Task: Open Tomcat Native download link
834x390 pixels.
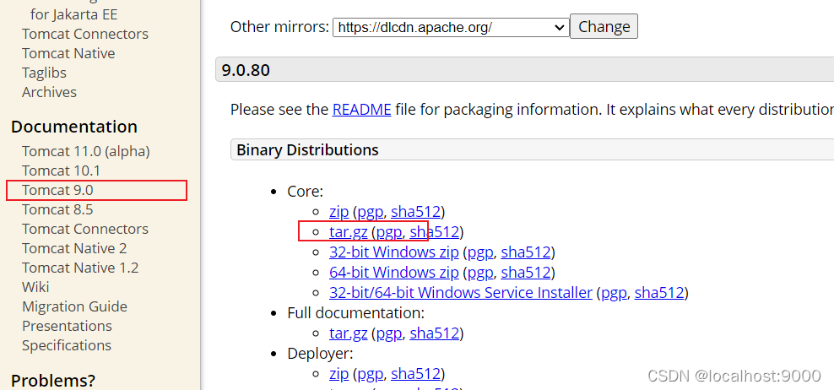Action: click(x=68, y=53)
